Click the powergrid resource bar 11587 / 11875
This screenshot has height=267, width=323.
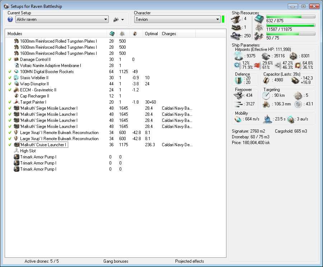click(x=291, y=25)
